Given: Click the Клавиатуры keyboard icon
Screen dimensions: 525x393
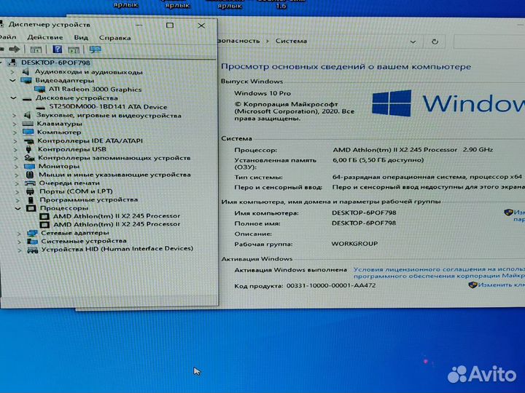Looking at the screenshot, I should pos(28,124).
